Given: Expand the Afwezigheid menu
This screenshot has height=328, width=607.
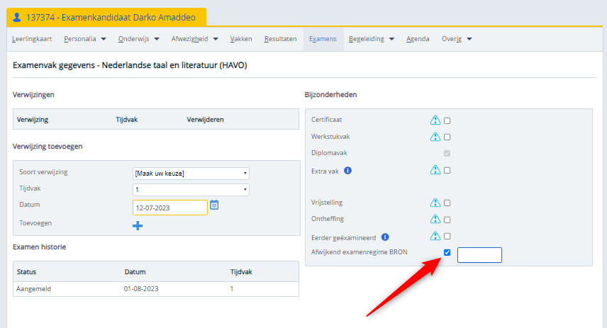Looking at the screenshot, I should click(195, 39).
